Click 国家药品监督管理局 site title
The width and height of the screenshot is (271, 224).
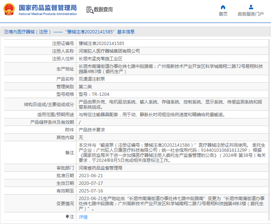[x=48, y=8]
